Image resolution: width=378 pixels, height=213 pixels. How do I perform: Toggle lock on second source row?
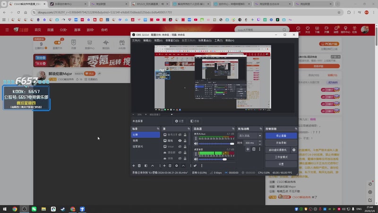click(185, 141)
